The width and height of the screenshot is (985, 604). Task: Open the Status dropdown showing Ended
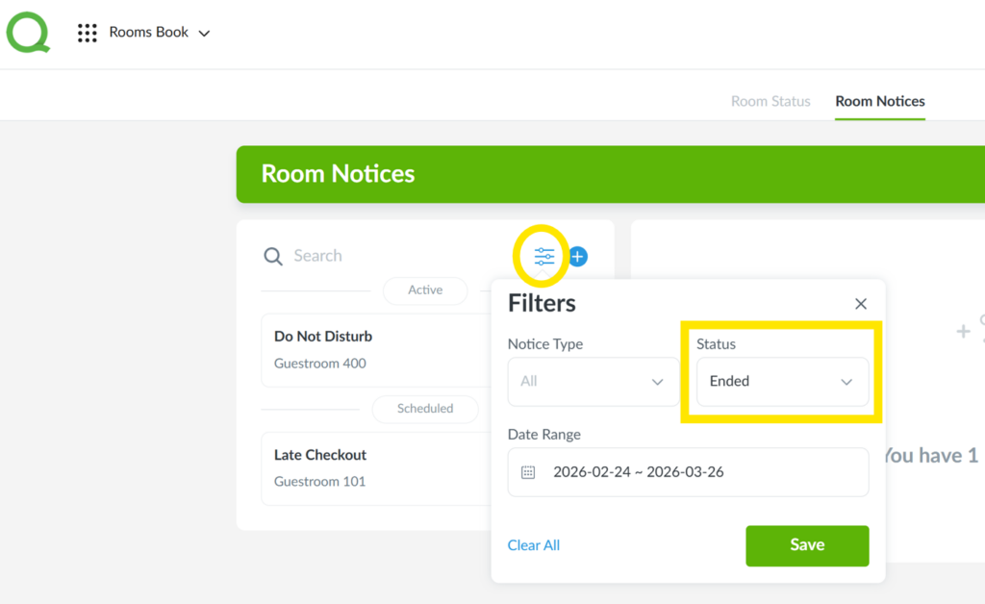tap(782, 382)
